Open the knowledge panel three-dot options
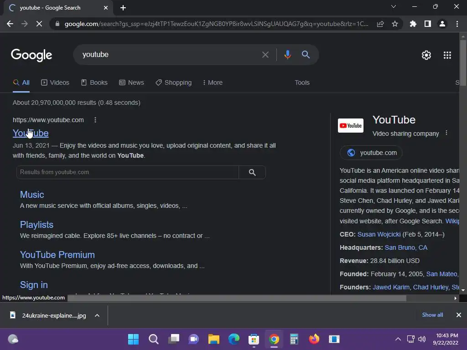The image size is (467, 350). pyautogui.click(x=446, y=133)
